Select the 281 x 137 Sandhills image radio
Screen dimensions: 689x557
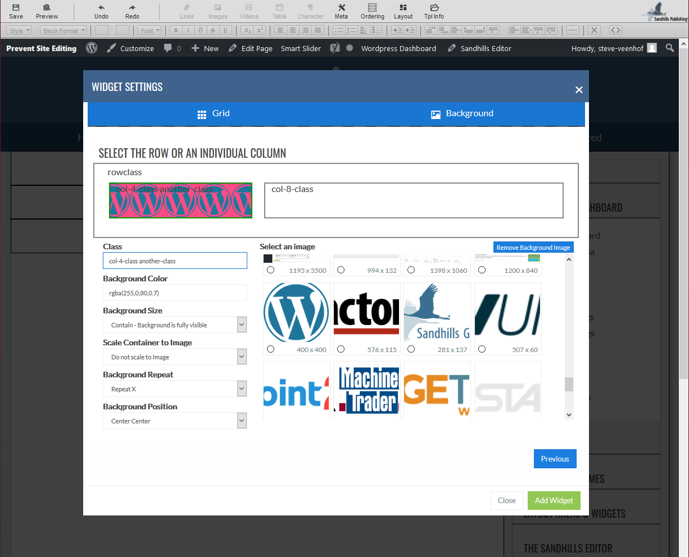coord(411,349)
